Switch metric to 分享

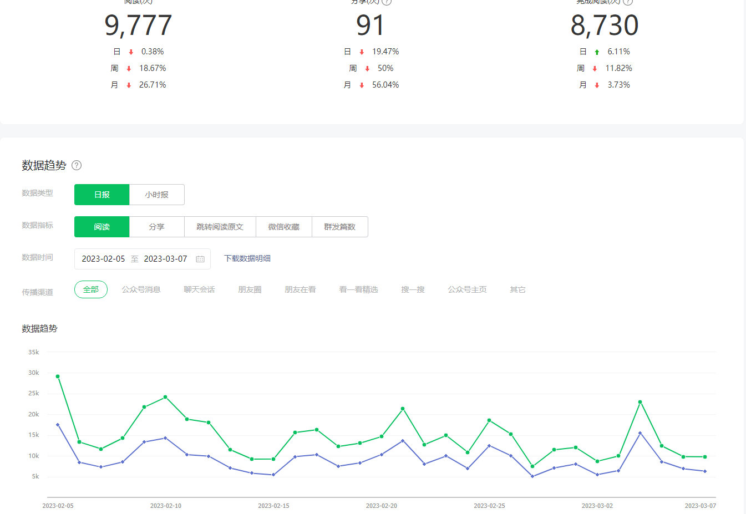[156, 227]
